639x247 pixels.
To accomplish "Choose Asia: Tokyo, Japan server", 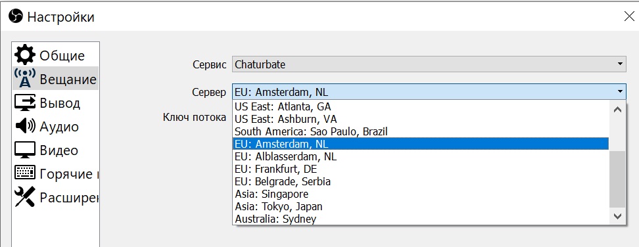I will point(421,206).
